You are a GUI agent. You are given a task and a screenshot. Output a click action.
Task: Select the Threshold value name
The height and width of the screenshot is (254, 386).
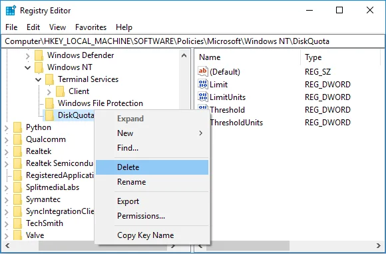(x=227, y=110)
